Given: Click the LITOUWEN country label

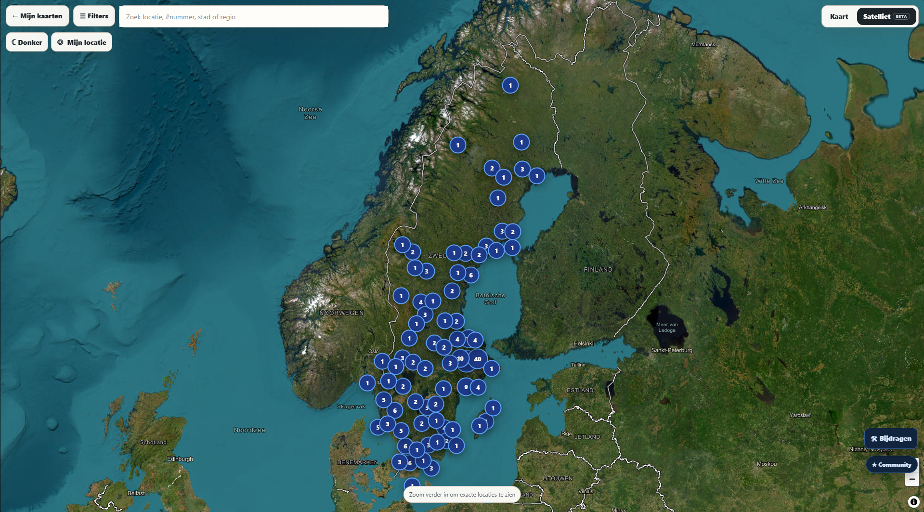Looking at the screenshot, I should click(x=558, y=478).
